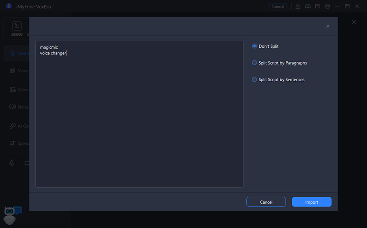Click the microphone record icon in sidebar

(x=12, y=163)
